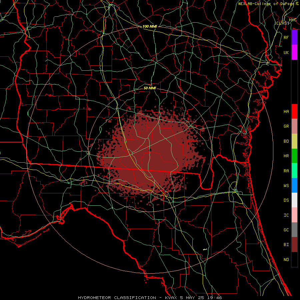Image resolution: width=300 pixels, height=300 pixels.
Task: Click the ND legend label
Action: 286,260
